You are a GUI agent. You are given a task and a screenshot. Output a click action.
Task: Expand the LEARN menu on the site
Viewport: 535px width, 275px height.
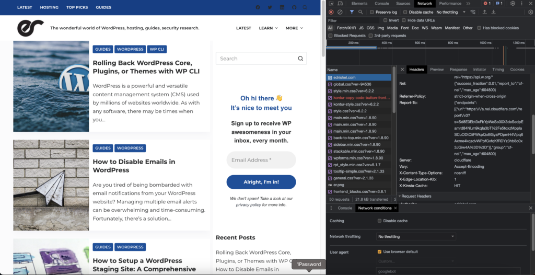tap(268, 28)
